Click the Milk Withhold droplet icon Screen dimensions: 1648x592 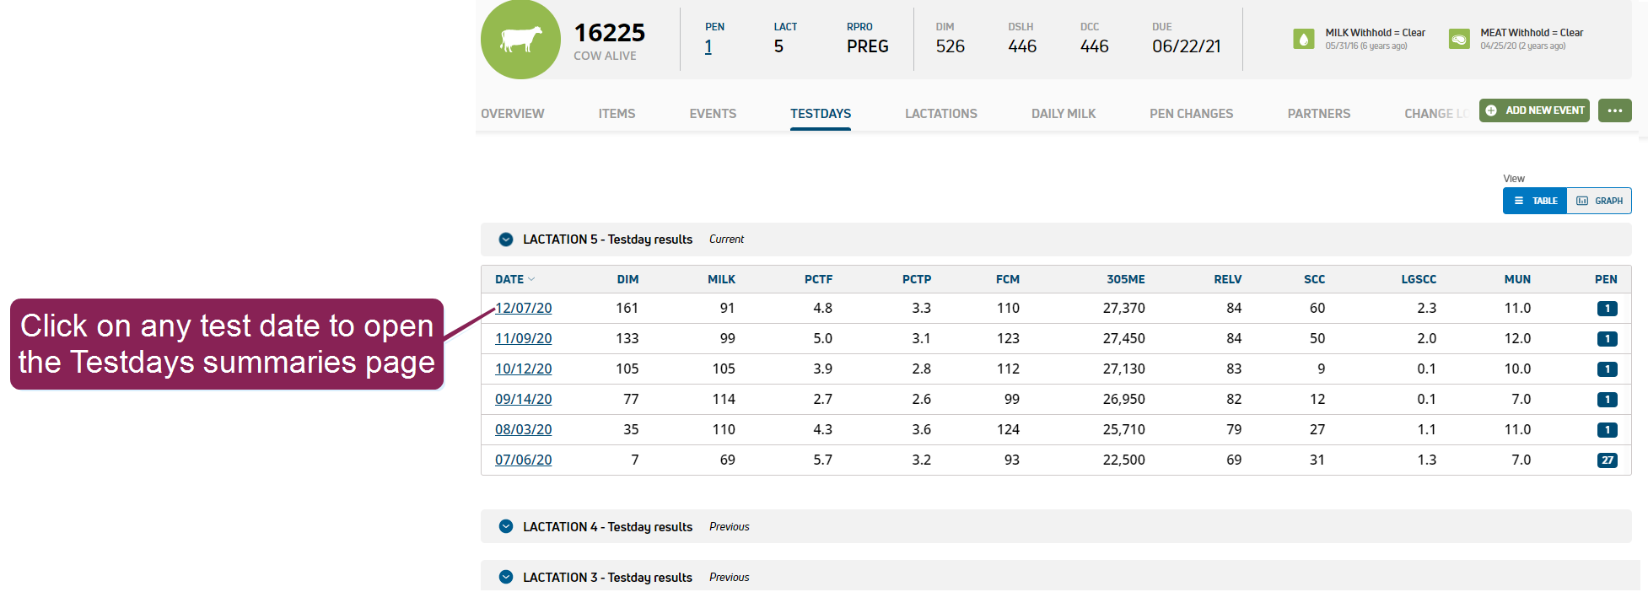point(1303,39)
